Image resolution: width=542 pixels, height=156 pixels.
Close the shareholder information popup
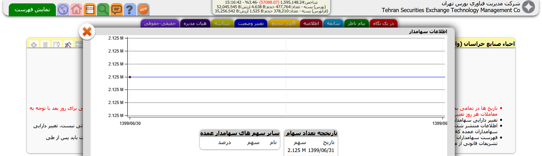[87, 32]
